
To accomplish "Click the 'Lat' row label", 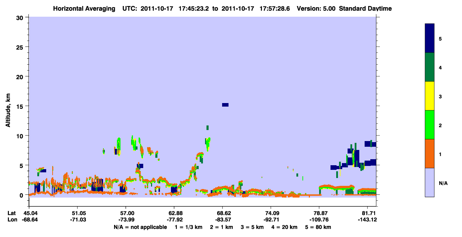I will [x=11, y=213].
